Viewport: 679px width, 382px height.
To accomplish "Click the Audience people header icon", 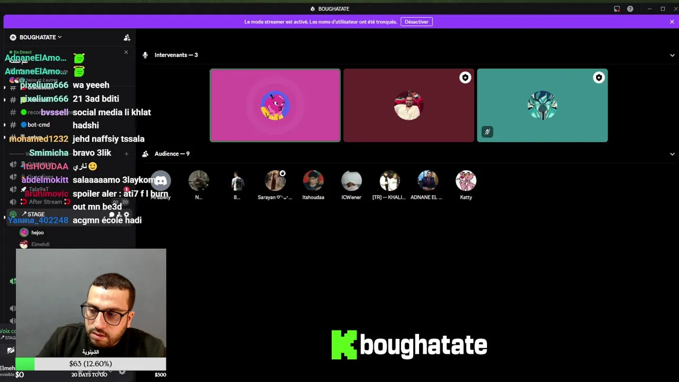I will [x=145, y=154].
